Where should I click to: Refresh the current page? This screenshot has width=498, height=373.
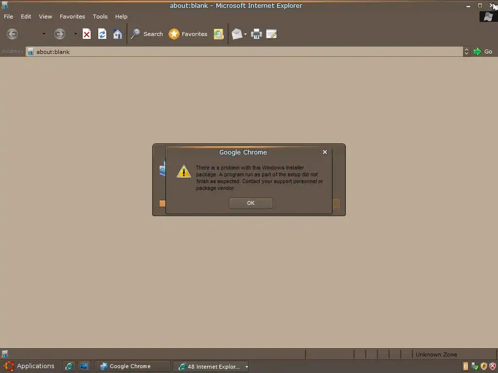point(102,34)
